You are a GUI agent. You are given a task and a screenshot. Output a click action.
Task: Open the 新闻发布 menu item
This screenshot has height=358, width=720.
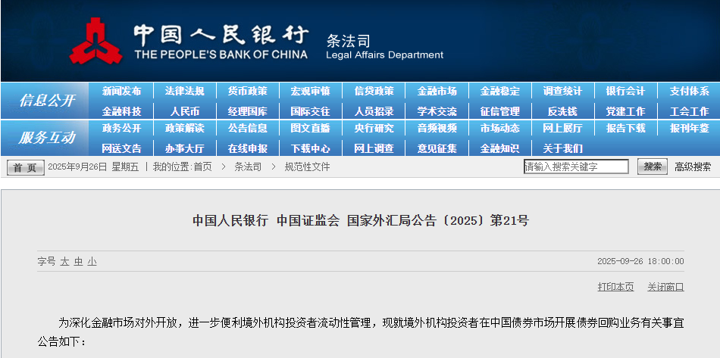click(x=121, y=91)
